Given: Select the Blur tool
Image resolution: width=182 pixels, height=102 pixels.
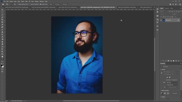Looking at the screenshot, I should tap(2, 42).
